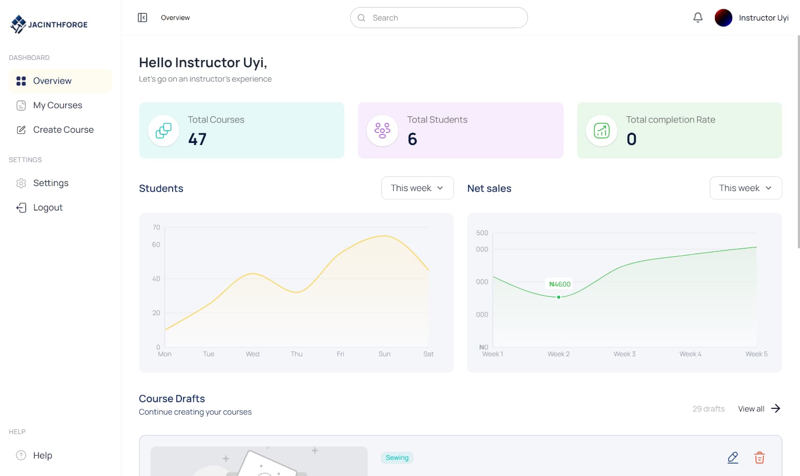Expand Students chart This week dropdown
The height and width of the screenshot is (476, 800).
[x=418, y=188]
